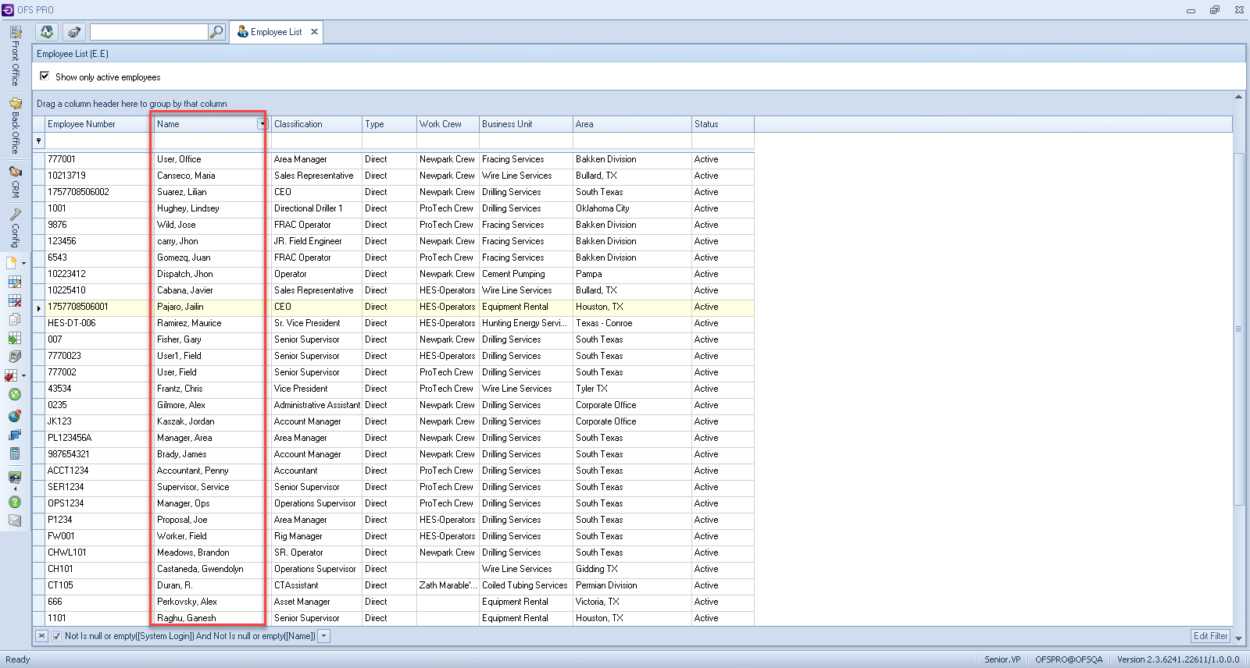Expand the red-tagged grid dropdown arrow
This screenshot has width=1250, height=668.
(23, 376)
